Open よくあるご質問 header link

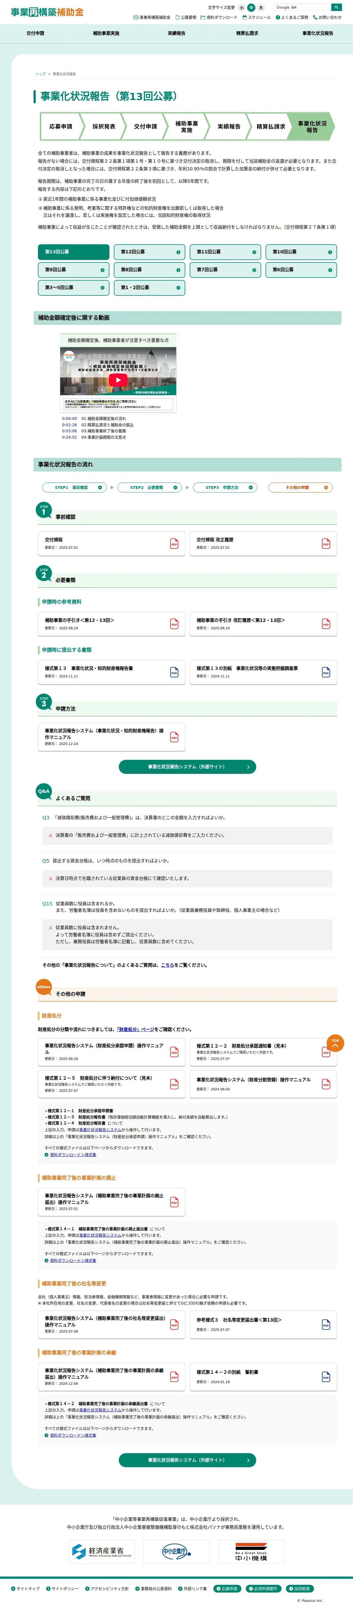point(292,18)
